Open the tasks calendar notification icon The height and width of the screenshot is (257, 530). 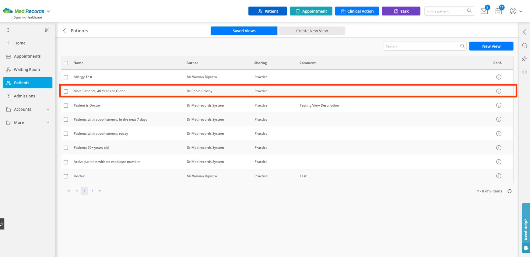coord(499,11)
